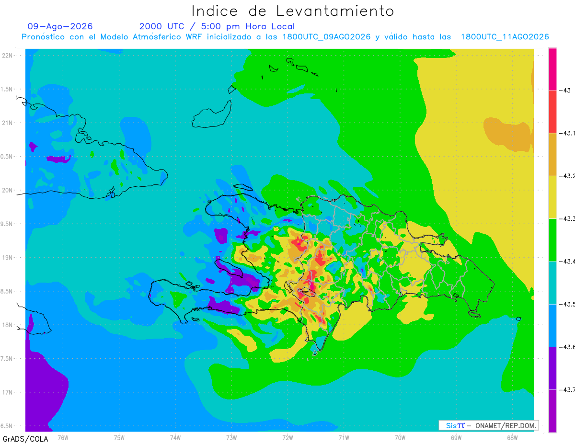The width and height of the screenshot is (575, 444).
Task: Select legend value '-43.3'
Action: (x=568, y=218)
